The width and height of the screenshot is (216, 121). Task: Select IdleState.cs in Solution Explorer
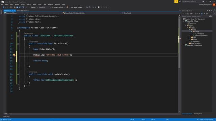pos(201,33)
